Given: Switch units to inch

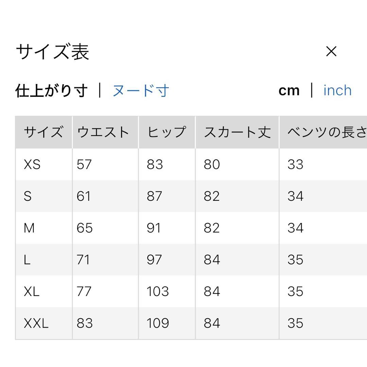Looking at the screenshot, I should [x=337, y=90].
